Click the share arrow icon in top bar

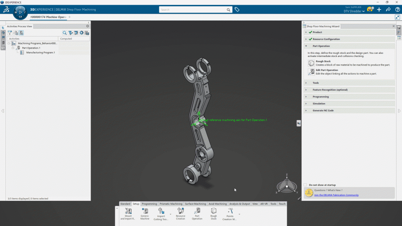click(x=388, y=9)
